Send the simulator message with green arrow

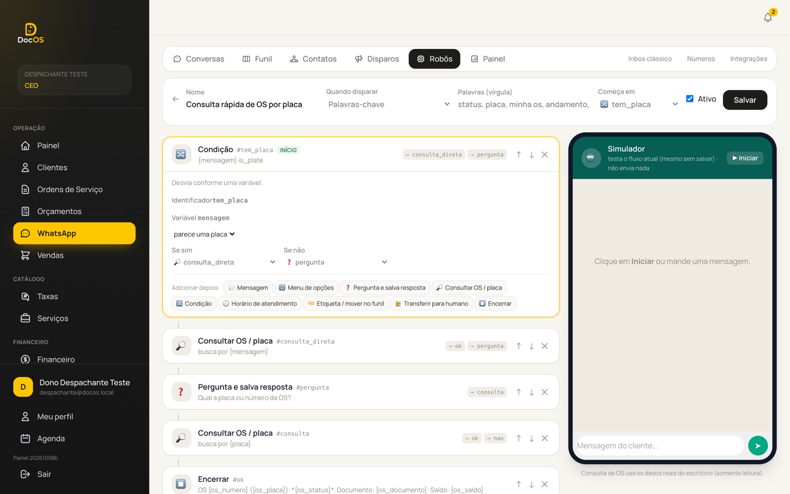[758, 446]
